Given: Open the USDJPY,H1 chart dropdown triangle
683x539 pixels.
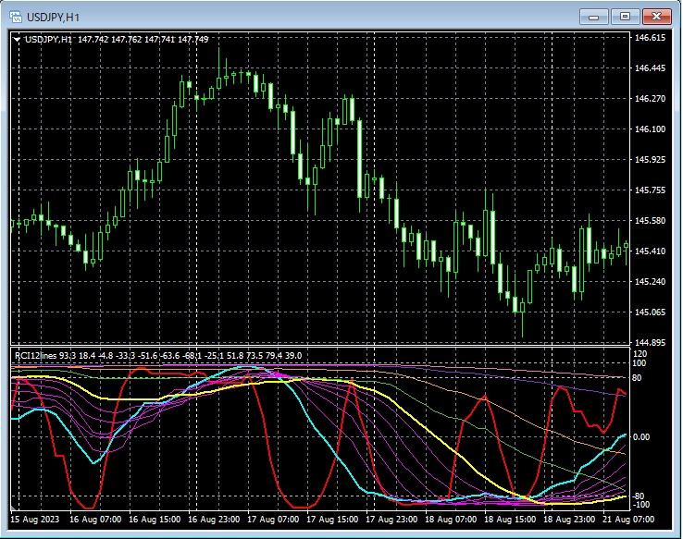Looking at the screenshot, I should coord(17,40).
